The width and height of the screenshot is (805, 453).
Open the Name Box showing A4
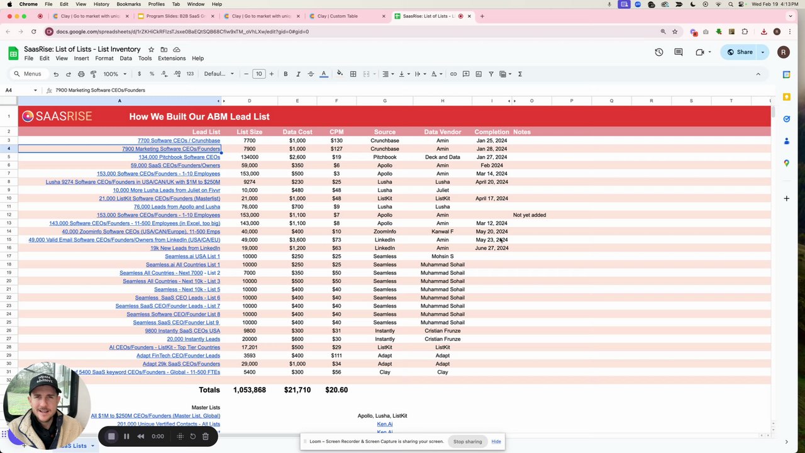tap(22, 90)
